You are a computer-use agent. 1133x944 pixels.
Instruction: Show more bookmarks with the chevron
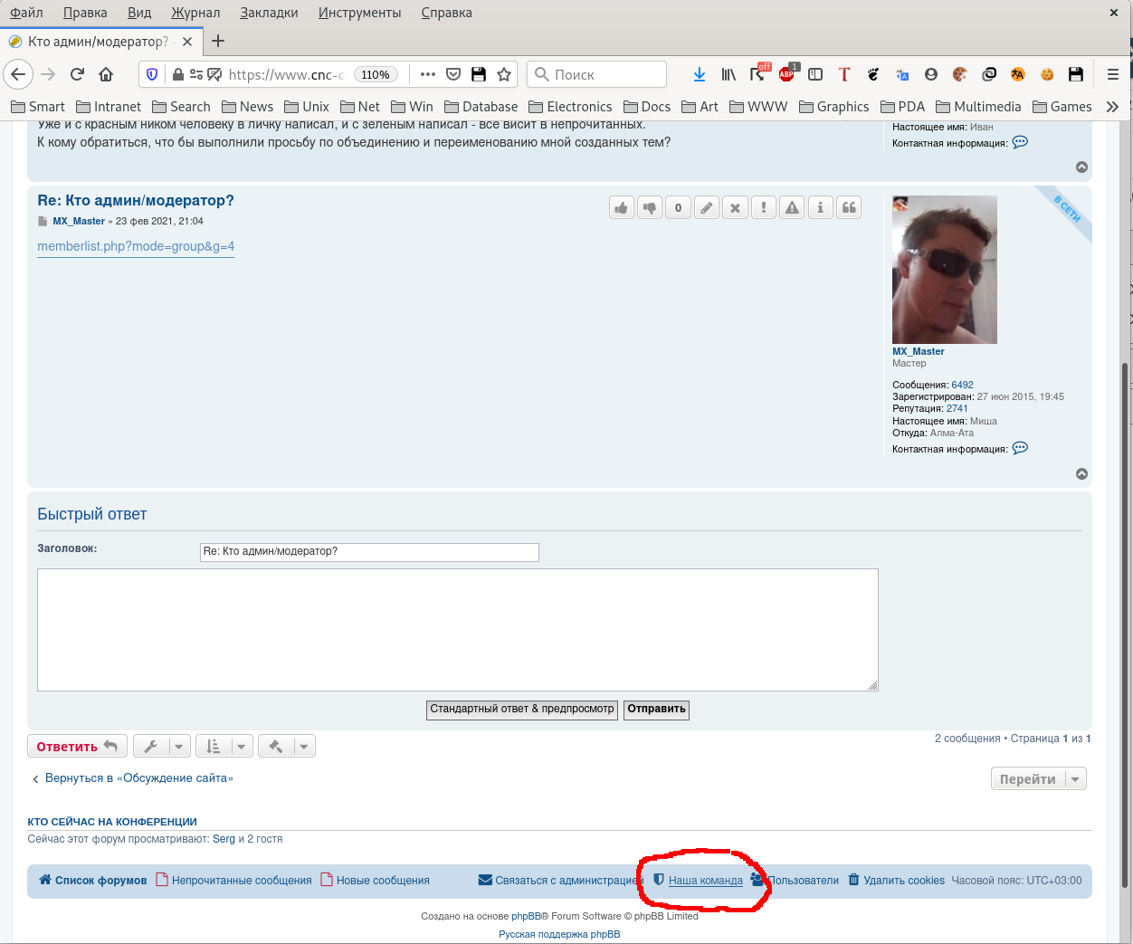point(1112,107)
